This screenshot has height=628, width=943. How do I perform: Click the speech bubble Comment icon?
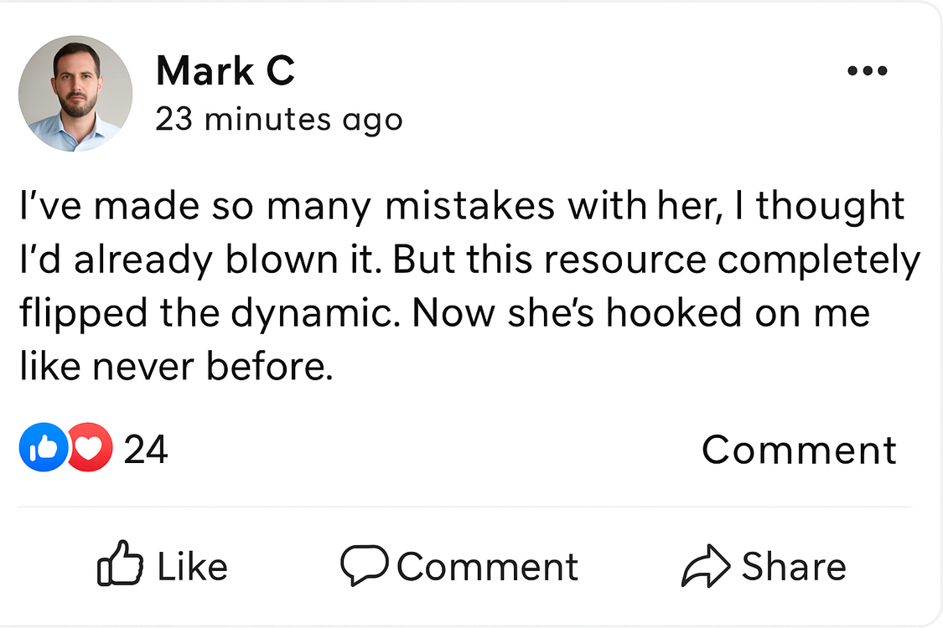364,565
